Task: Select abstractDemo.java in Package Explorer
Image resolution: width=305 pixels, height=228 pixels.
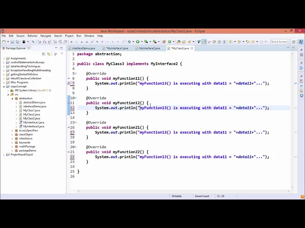Action: (34, 103)
